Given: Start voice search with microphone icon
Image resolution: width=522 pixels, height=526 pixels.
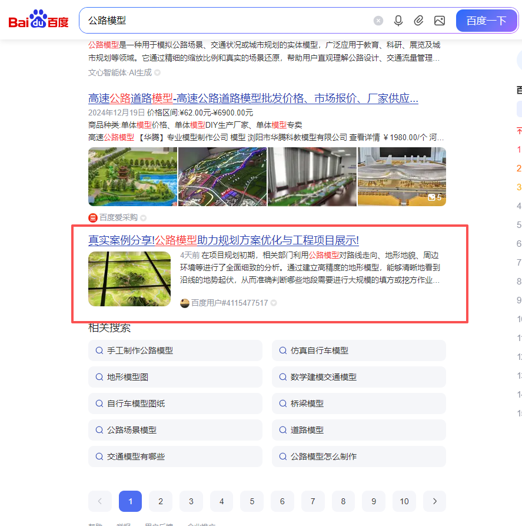Looking at the screenshot, I should pos(398,21).
